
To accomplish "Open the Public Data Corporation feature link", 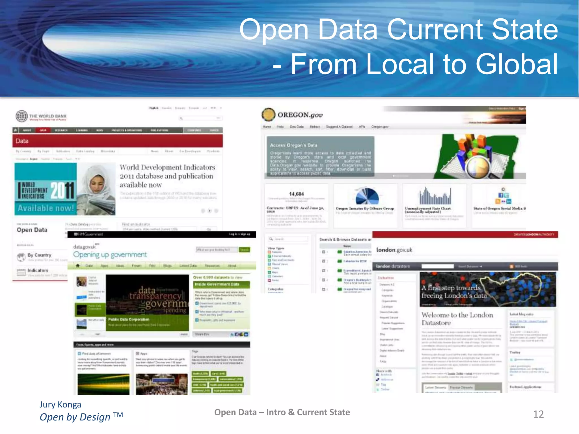I will (x=129, y=319).
